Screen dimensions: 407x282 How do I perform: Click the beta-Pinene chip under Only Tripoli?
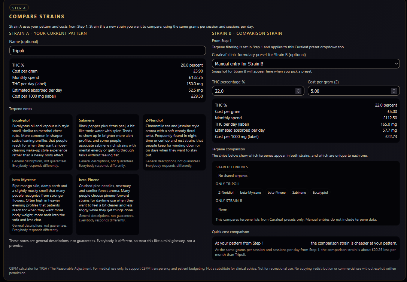click(276, 193)
